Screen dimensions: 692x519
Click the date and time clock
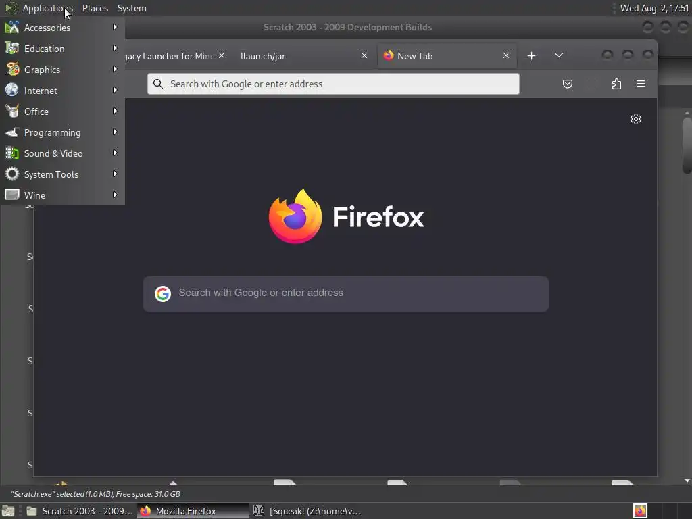click(654, 8)
